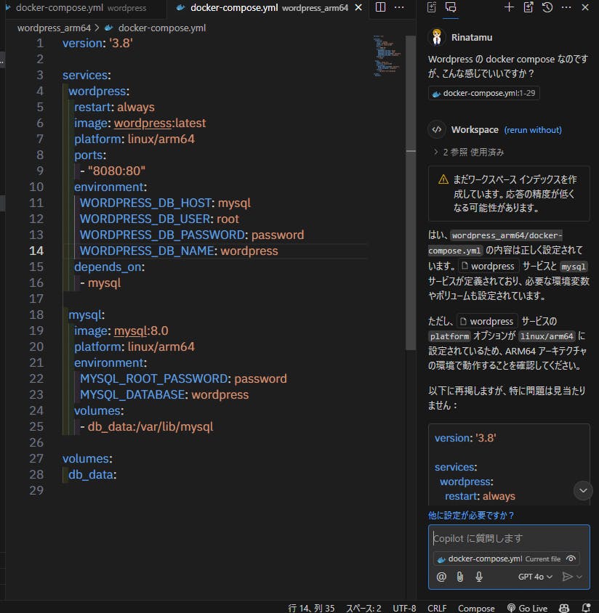
Task: Click line number 14 in the gutter
Action: pos(36,251)
